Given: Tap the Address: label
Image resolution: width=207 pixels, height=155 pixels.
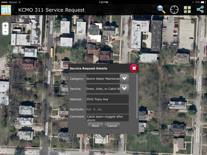Looking at the screenshot, I should [76, 99].
